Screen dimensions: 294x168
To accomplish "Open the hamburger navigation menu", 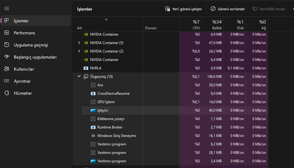I will point(7,8).
